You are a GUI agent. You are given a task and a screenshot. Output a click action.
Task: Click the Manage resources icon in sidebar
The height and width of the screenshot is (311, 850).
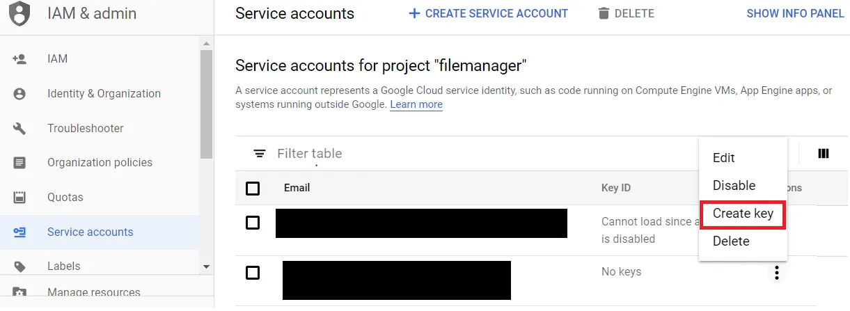19,293
